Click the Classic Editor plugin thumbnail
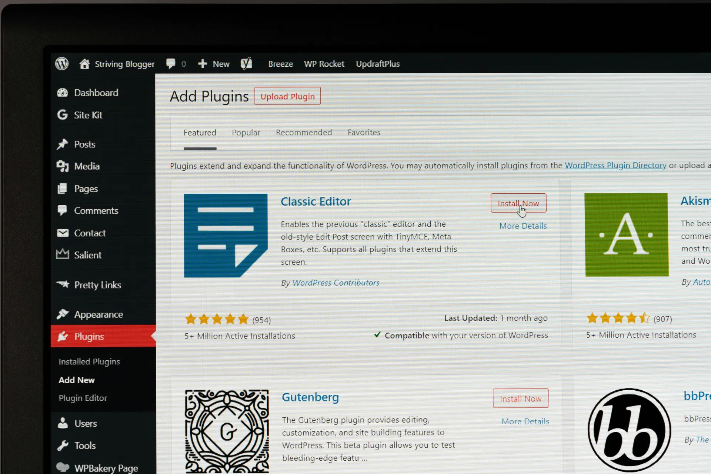Image resolution: width=711 pixels, height=474 pixels. click(x=226, y=236)
